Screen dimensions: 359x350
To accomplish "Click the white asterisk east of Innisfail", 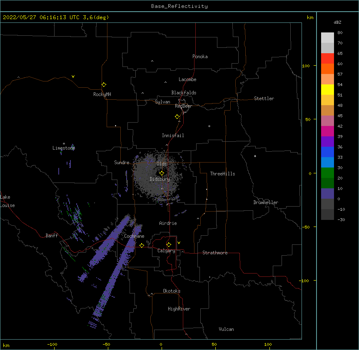I will 209,126.
